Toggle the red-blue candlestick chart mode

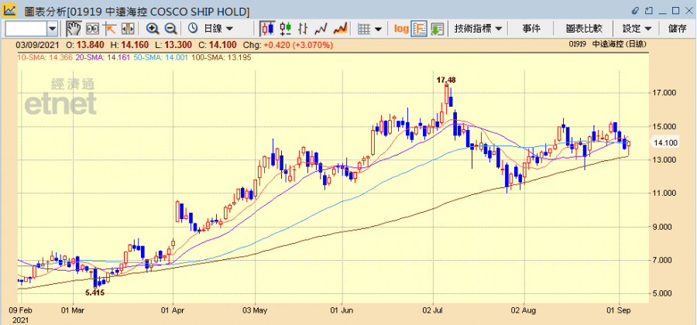268,29
